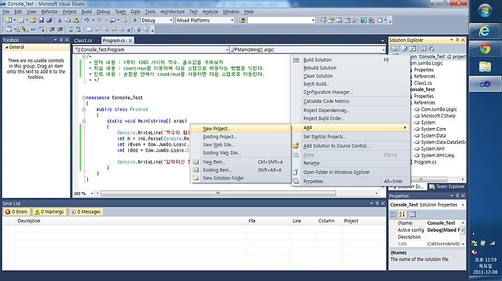Choose Existing Project... from the Add submenu
The image size is (502, 281).
[x=241, y=136]
